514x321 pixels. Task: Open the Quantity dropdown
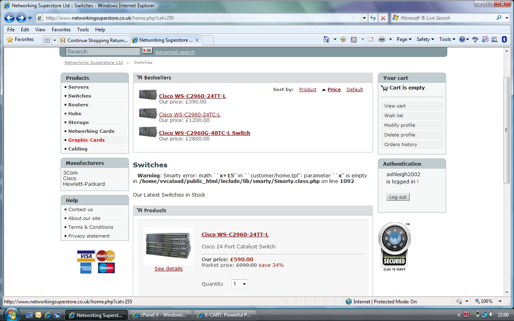click(239, 284)
